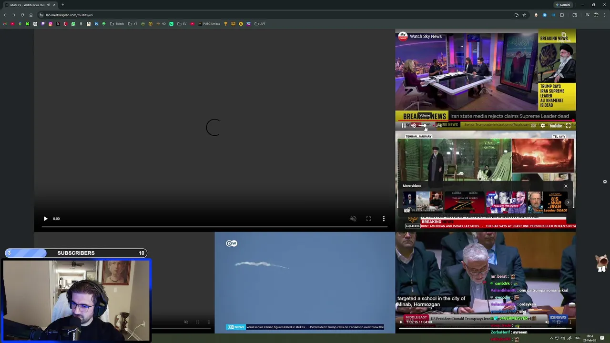The width and height of the screenshot is (610, 343).
Task: Open the LinkedIn bookmark
Action: click(96, 24)
